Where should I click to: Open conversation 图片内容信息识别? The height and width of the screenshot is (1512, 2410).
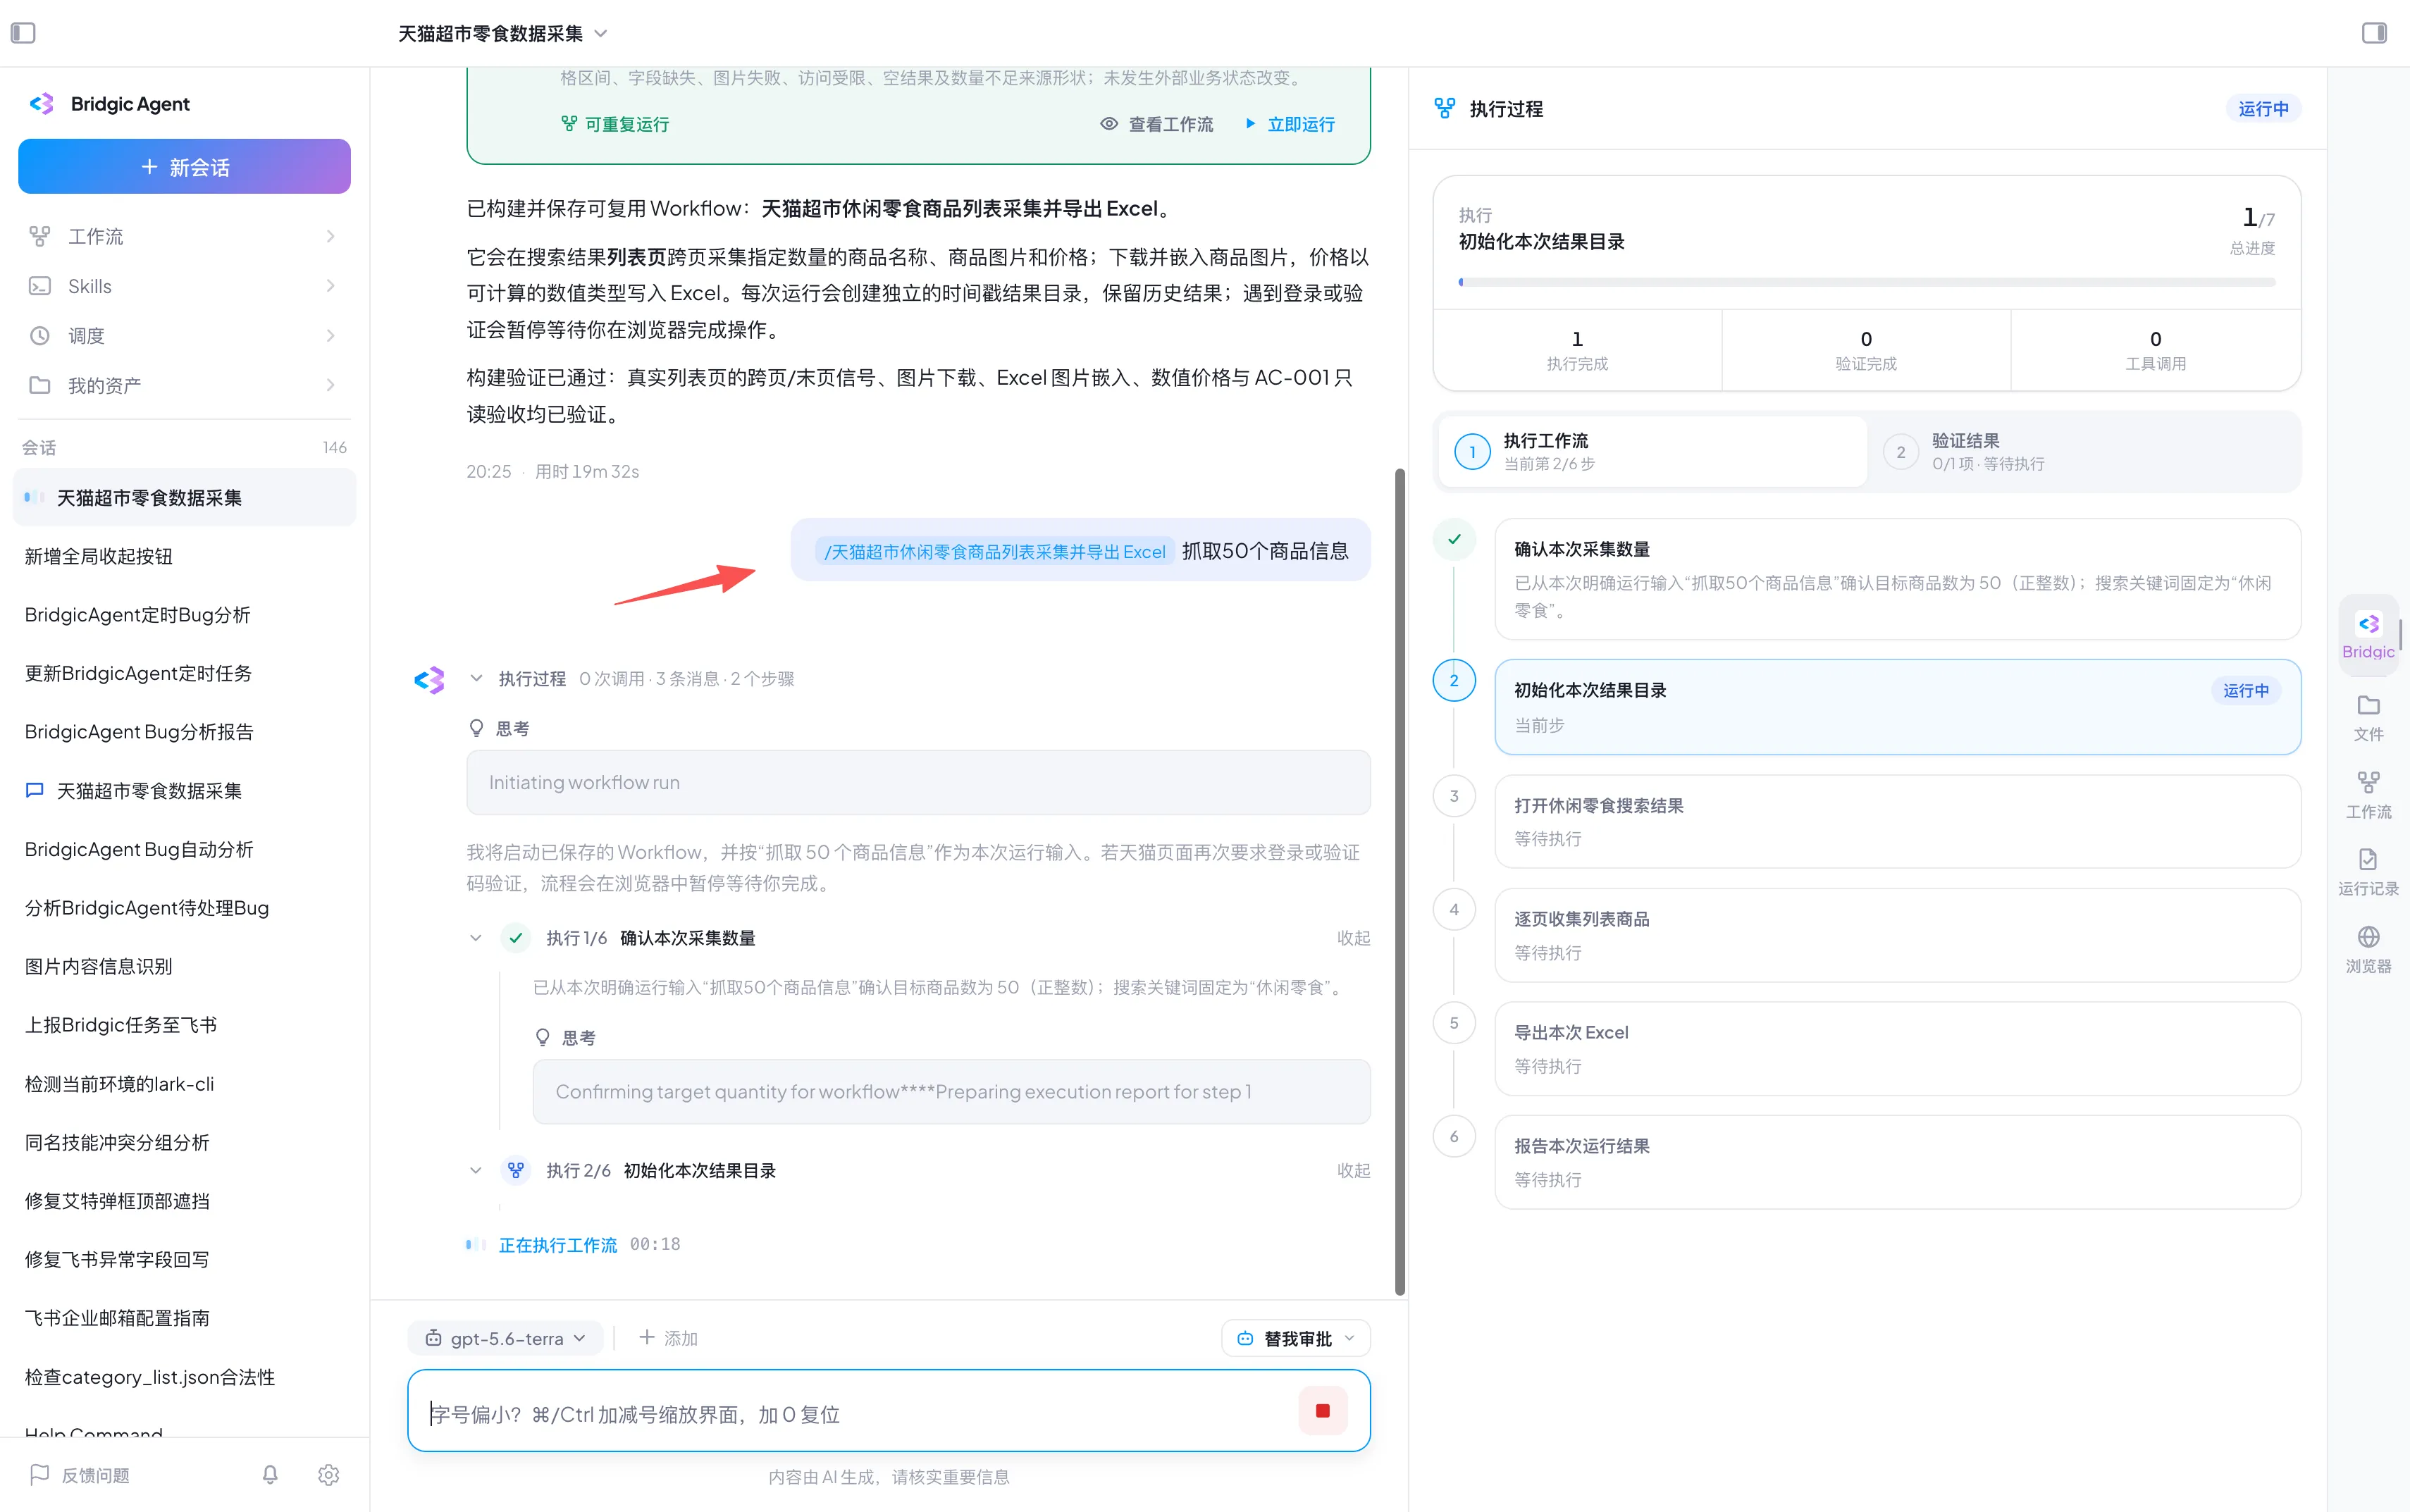coord(184,966)
